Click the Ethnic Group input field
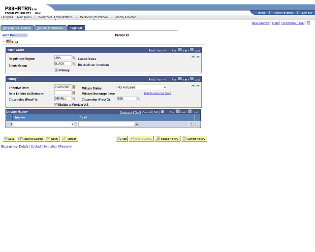The image size is (315, 252). pyautogui.click(x=63, y=63)
